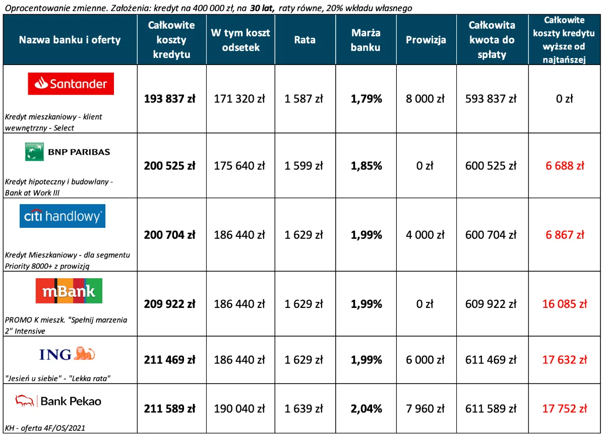Viewport: 605px width, 437px height.
Task: Select the 7 960 zł commission cell
Action: 426,408
